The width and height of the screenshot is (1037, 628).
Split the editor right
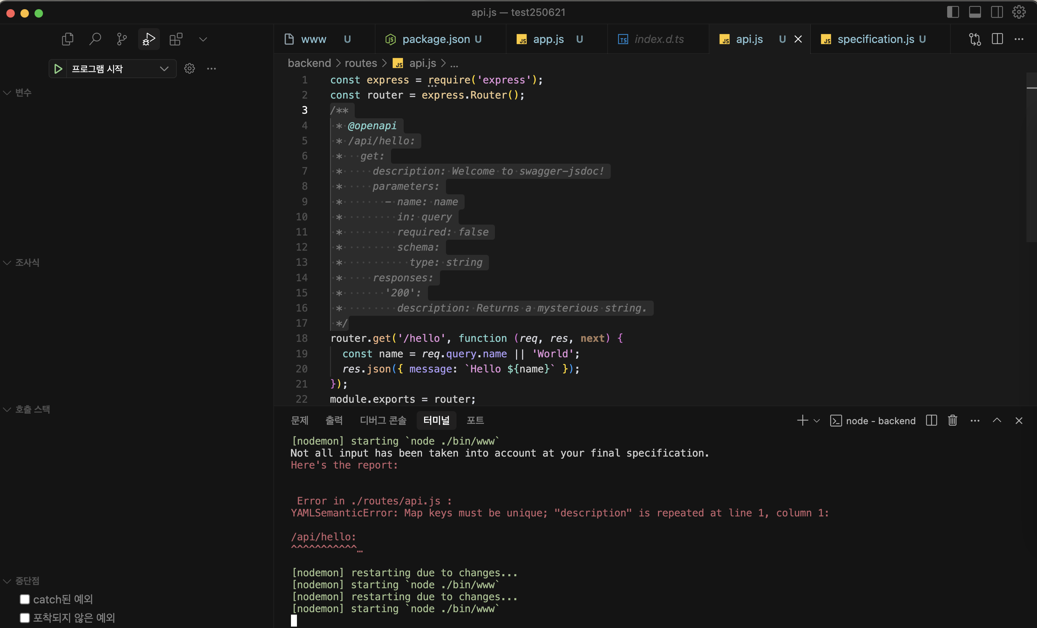(x=997, y=39)
